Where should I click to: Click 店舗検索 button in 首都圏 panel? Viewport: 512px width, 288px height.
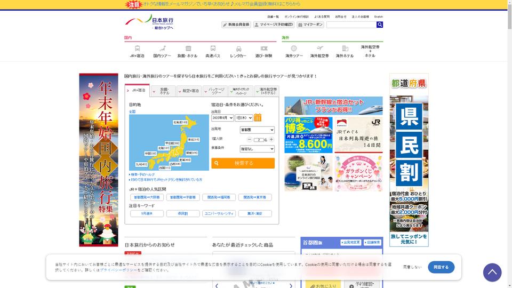(372, 243)
